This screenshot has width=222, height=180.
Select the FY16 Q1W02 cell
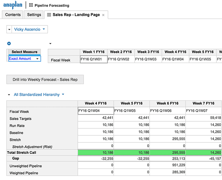121,59
